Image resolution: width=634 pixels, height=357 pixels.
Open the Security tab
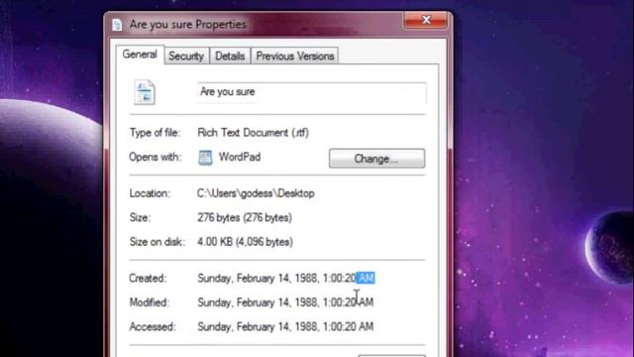tap(186, 57)
